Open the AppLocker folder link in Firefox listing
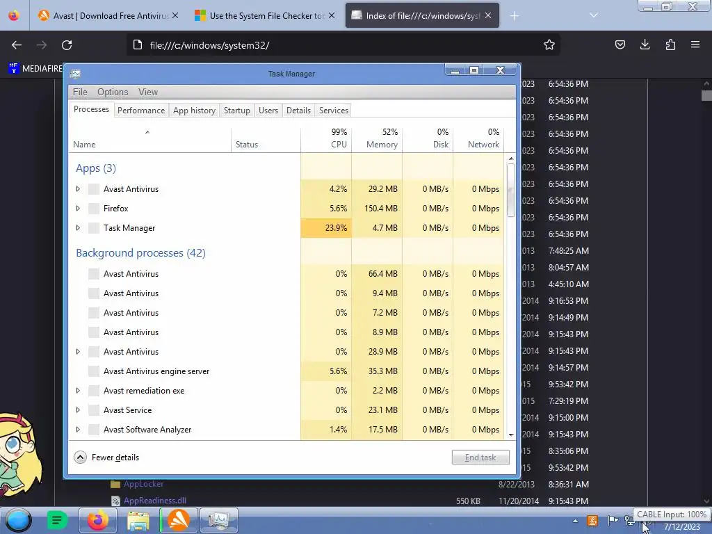 143,484
